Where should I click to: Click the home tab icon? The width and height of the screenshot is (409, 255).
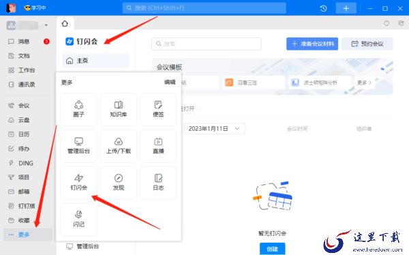[65, 24]
